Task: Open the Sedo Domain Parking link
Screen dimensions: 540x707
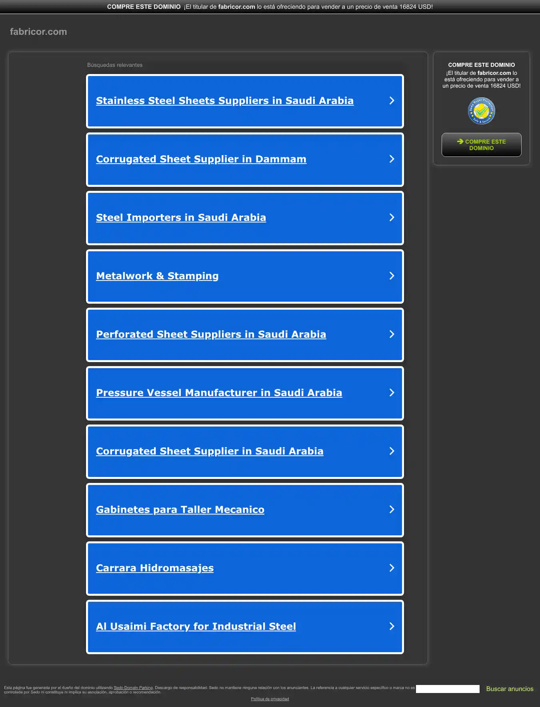Action: tap(133, 688)
